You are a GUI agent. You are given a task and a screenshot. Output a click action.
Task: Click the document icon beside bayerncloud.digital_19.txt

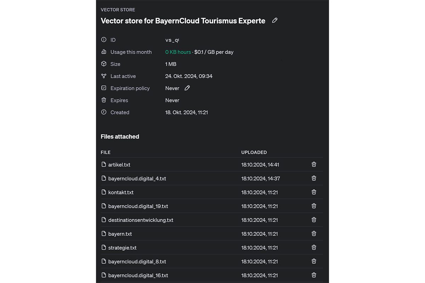[x=103, y=206]
